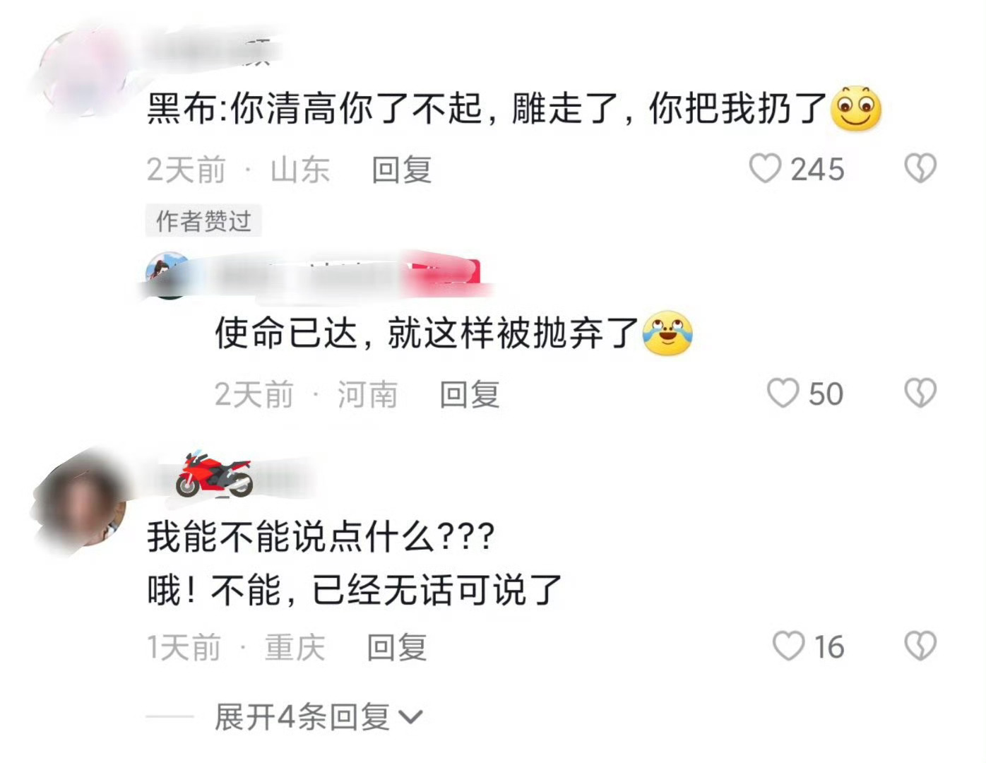Dislike the Shandong comment via broken heart
The image size is (986, 763).
coord(920,169)
